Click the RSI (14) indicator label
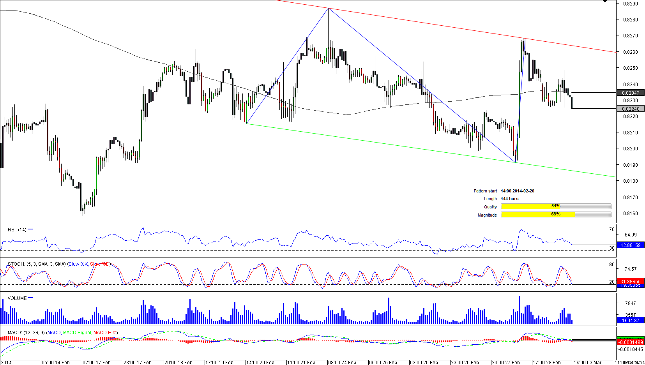The width and height of the screenshot is (645, 365). (17, 230)
